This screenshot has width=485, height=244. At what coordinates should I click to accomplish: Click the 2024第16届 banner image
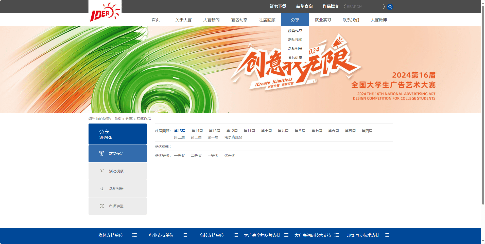coord(240,69)
